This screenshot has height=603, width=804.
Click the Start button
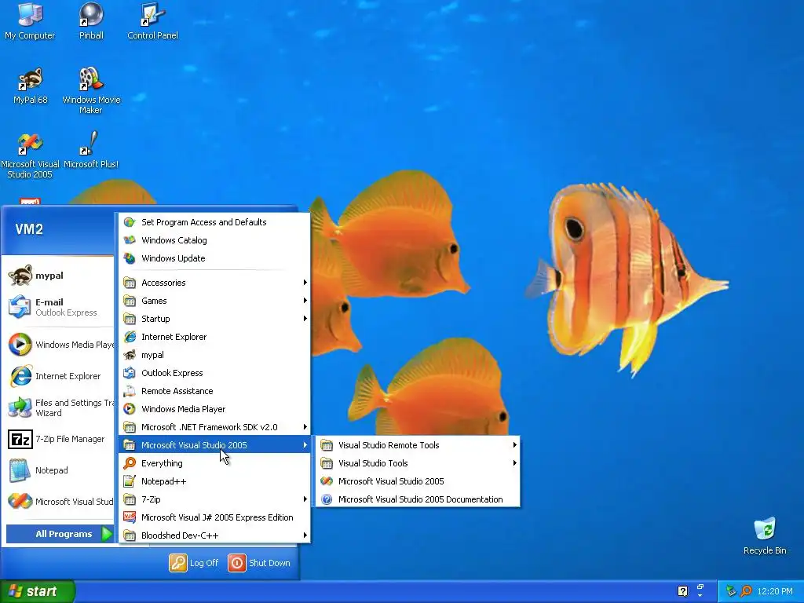[x=38, y=591]
